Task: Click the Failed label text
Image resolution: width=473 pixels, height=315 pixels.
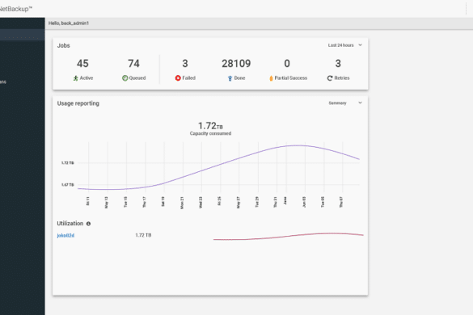Action: click(189, 78)
